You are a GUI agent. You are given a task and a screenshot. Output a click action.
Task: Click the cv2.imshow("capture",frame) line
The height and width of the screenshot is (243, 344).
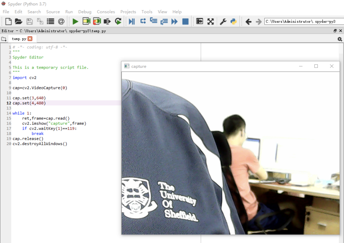point(54,123)
